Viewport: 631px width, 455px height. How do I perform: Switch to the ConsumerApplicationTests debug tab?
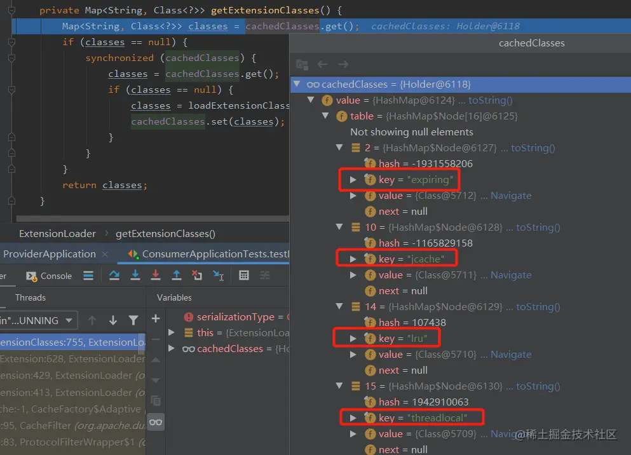tap(209, 254)
